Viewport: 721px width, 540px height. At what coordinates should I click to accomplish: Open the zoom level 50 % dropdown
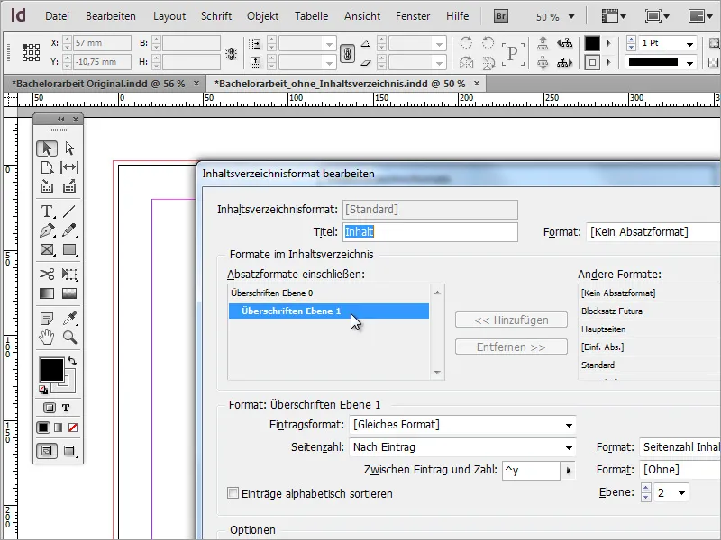[x=571, y=16]
